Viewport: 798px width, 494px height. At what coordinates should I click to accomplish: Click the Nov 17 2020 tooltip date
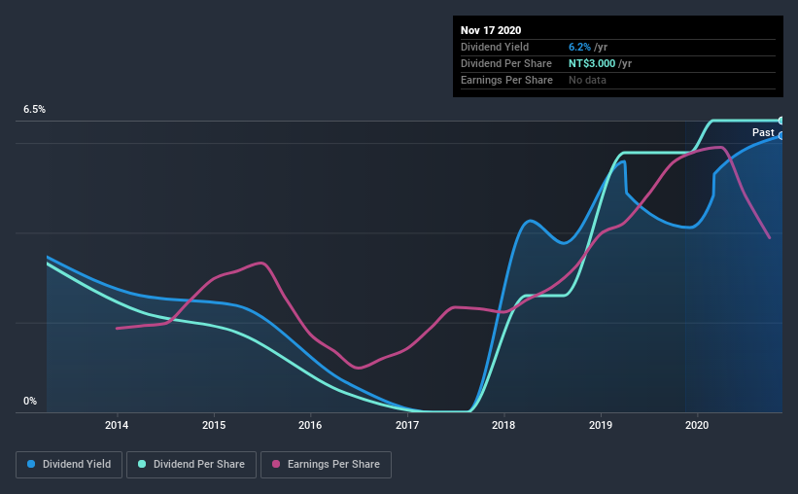pyautogui.click(x=491, y=30)
